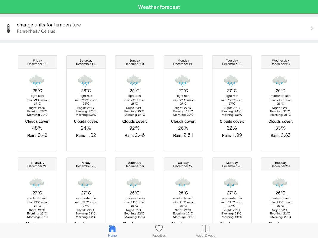Click rain cloud icon for Monday December 28
Viewport: 318px width, 238px height.
pos(231,183)
